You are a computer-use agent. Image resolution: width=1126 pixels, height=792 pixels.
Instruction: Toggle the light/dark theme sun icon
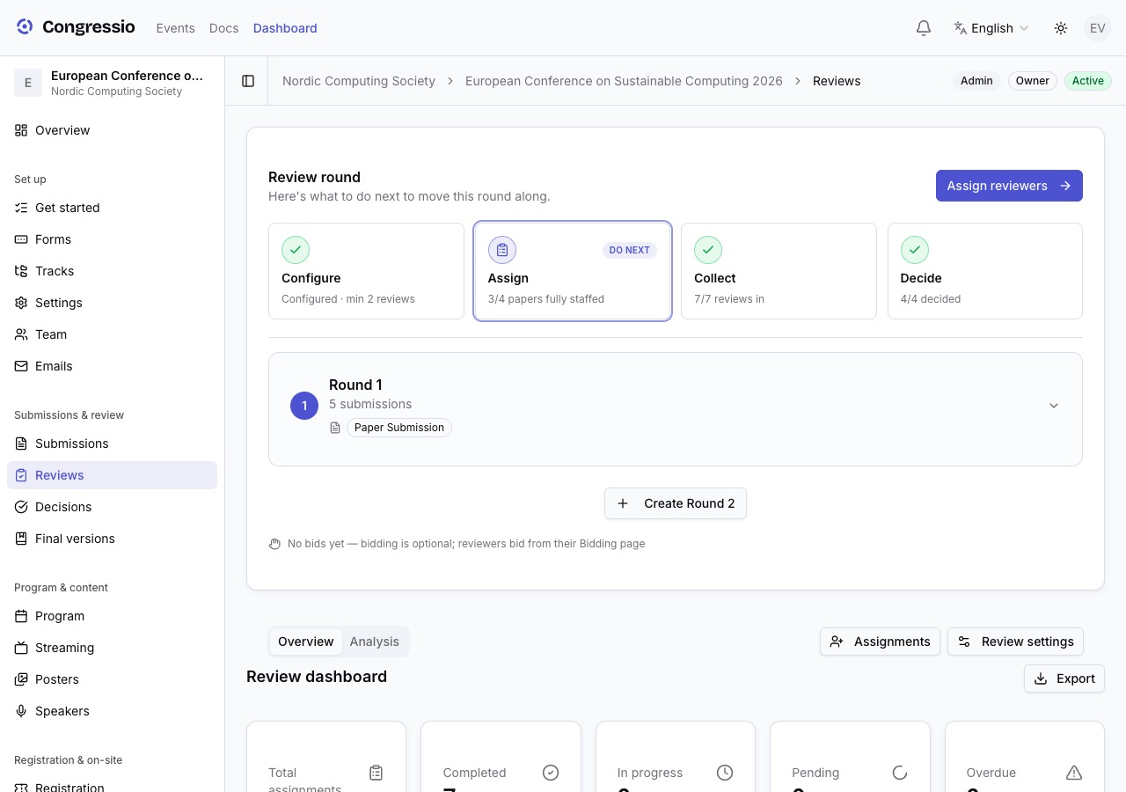1061,28
